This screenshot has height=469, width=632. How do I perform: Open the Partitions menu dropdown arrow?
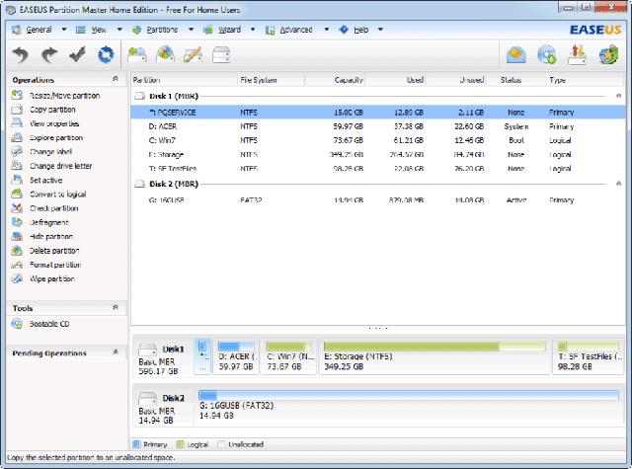[191, 30]
